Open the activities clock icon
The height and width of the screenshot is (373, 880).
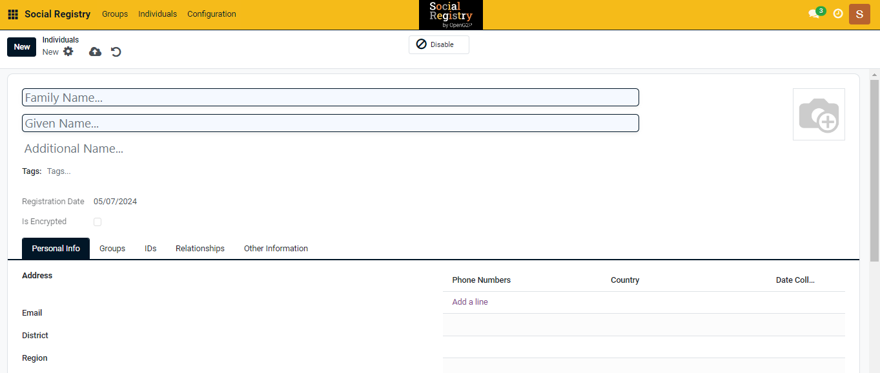(x=838, y=14)
